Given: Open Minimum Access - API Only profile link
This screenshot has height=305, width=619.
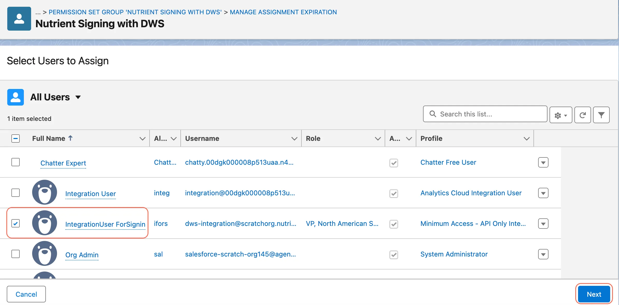Looking at the screenshot, I should click(473, 224).
